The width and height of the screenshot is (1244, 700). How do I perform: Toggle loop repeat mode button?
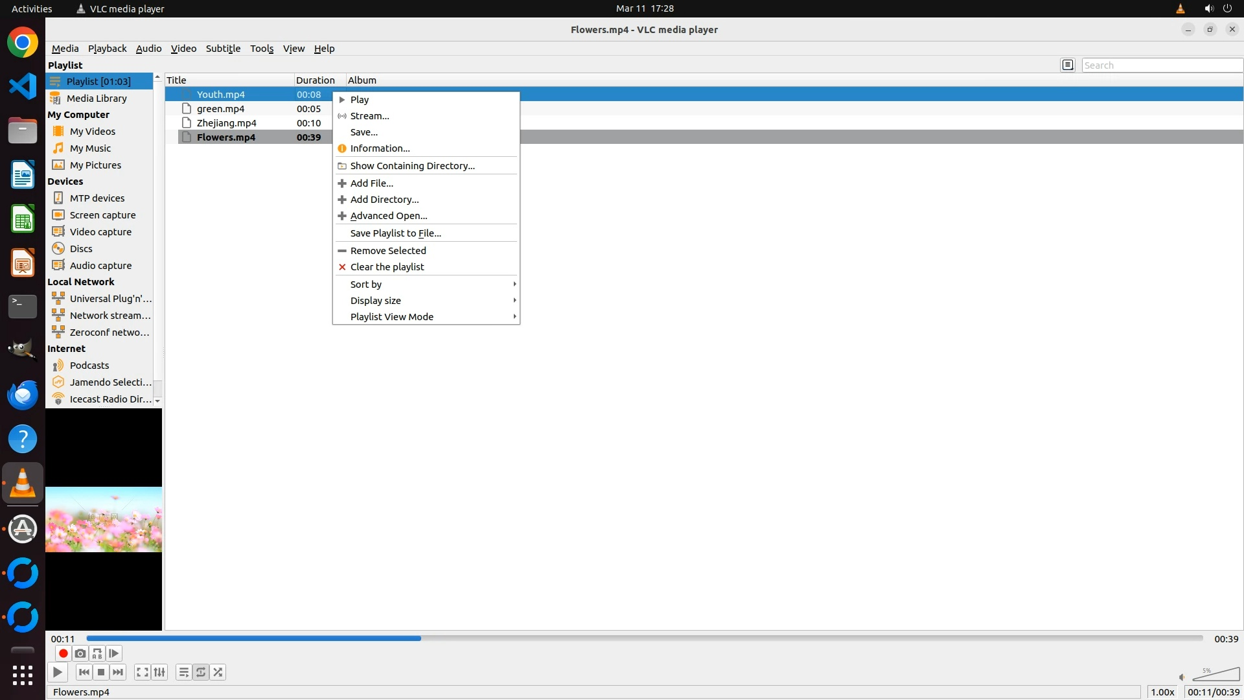201,672
